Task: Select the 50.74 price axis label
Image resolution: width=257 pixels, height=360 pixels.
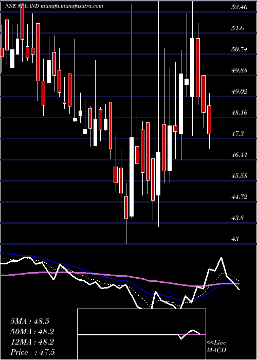Action: [239, 49]
